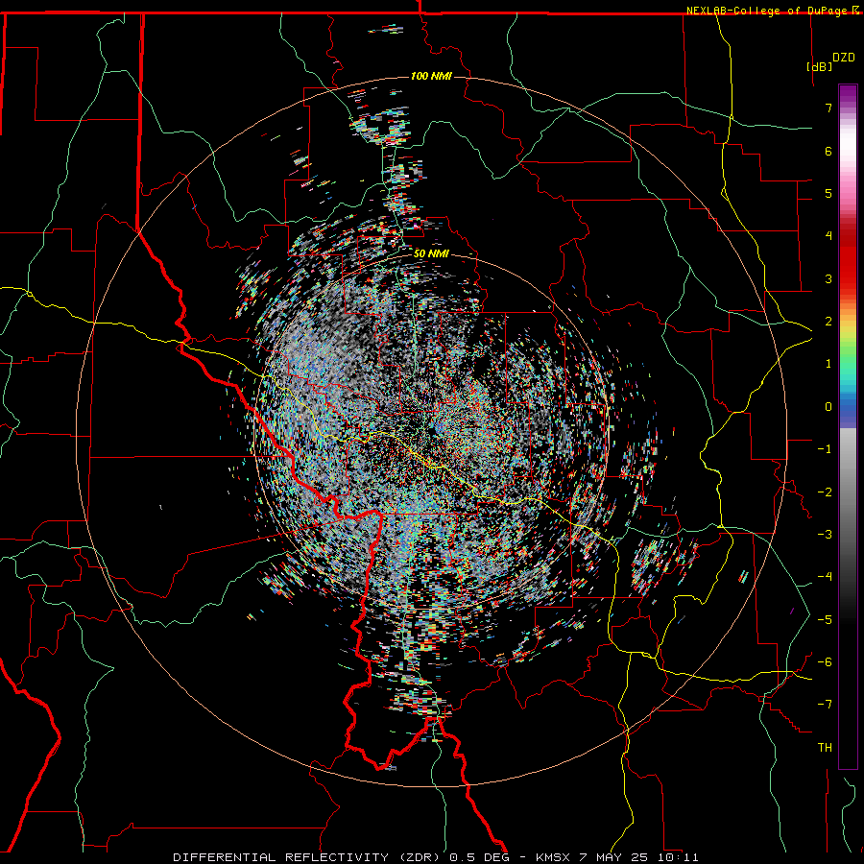This screenshot has width=864, height=864.
Task: Click the 50 NMI range ring label
Action: [431, 253]
